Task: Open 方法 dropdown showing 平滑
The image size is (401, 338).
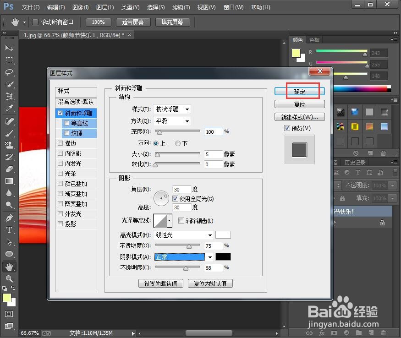Action: pyautogui.click(x=172, y=121)
